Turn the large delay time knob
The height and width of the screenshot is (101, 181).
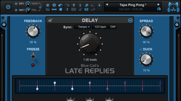[90, 44]
